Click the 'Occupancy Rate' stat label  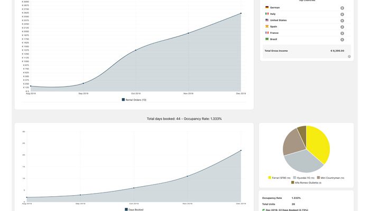(x=272, y=198)
